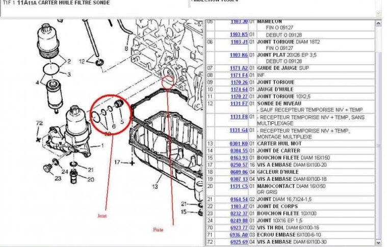The height and width of the screenshot is (247, 387).
Task: Select 'BOUCHON FILETE DIAM 16X150' description
Action: (x=294, y=158)
